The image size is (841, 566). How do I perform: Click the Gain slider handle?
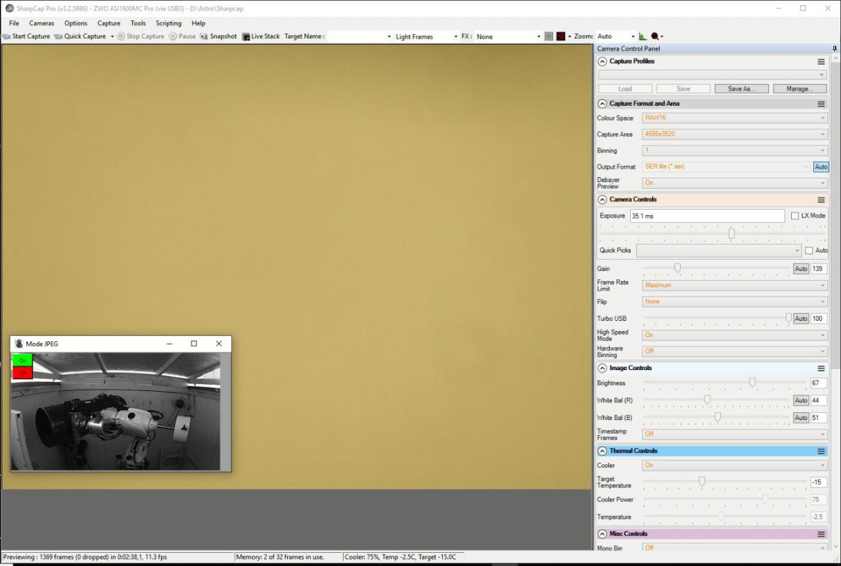677,268
